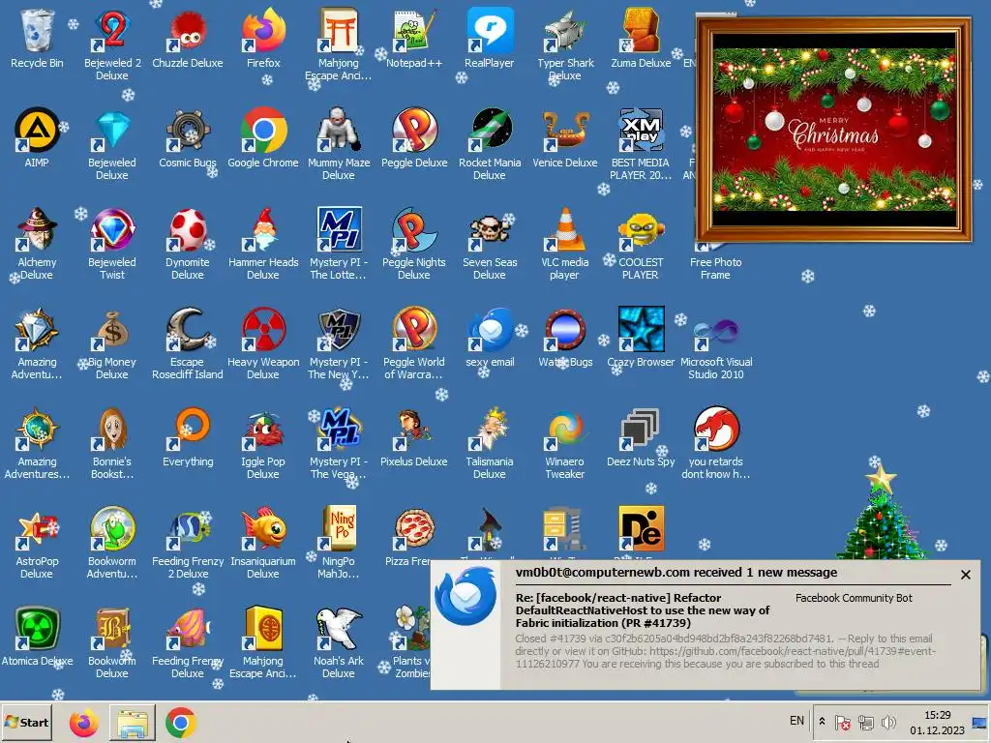Launch Bookworm Adventures frog icon

coord(112,528)
